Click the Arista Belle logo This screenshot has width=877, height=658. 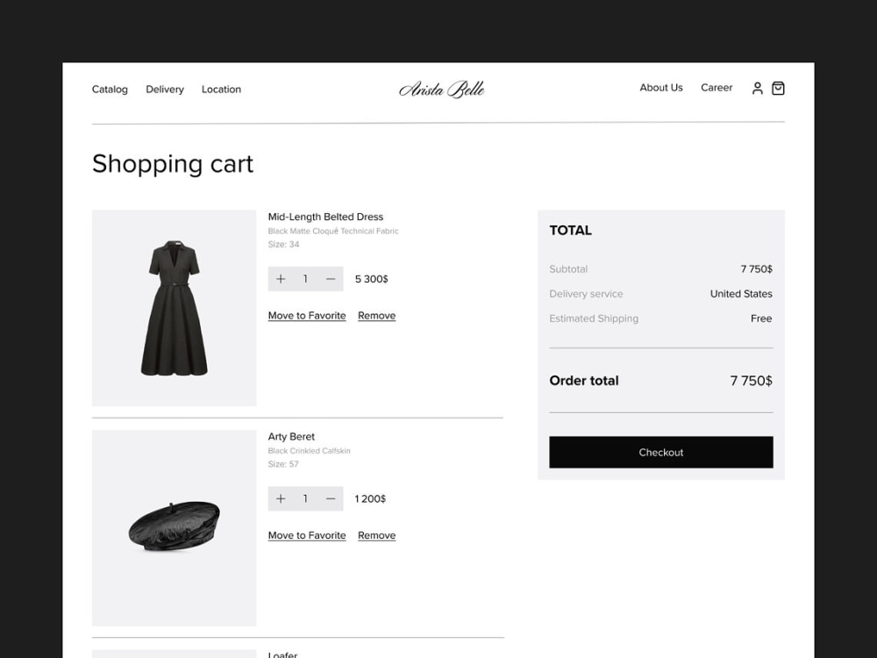click(442, 89)
